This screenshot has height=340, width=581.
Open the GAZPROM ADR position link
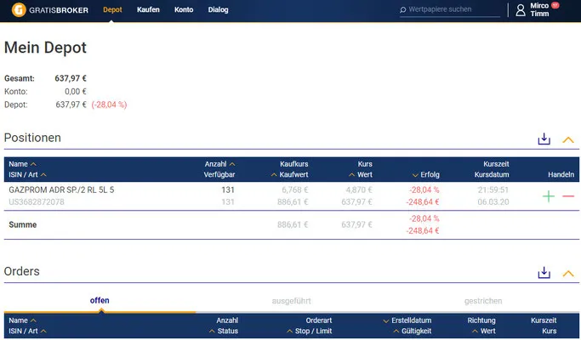61,190
